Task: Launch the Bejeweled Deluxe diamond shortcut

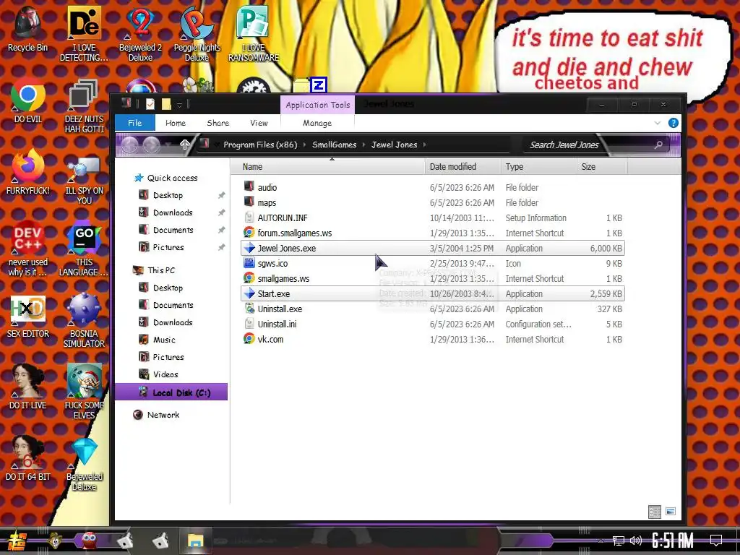Action: (84, 463)
